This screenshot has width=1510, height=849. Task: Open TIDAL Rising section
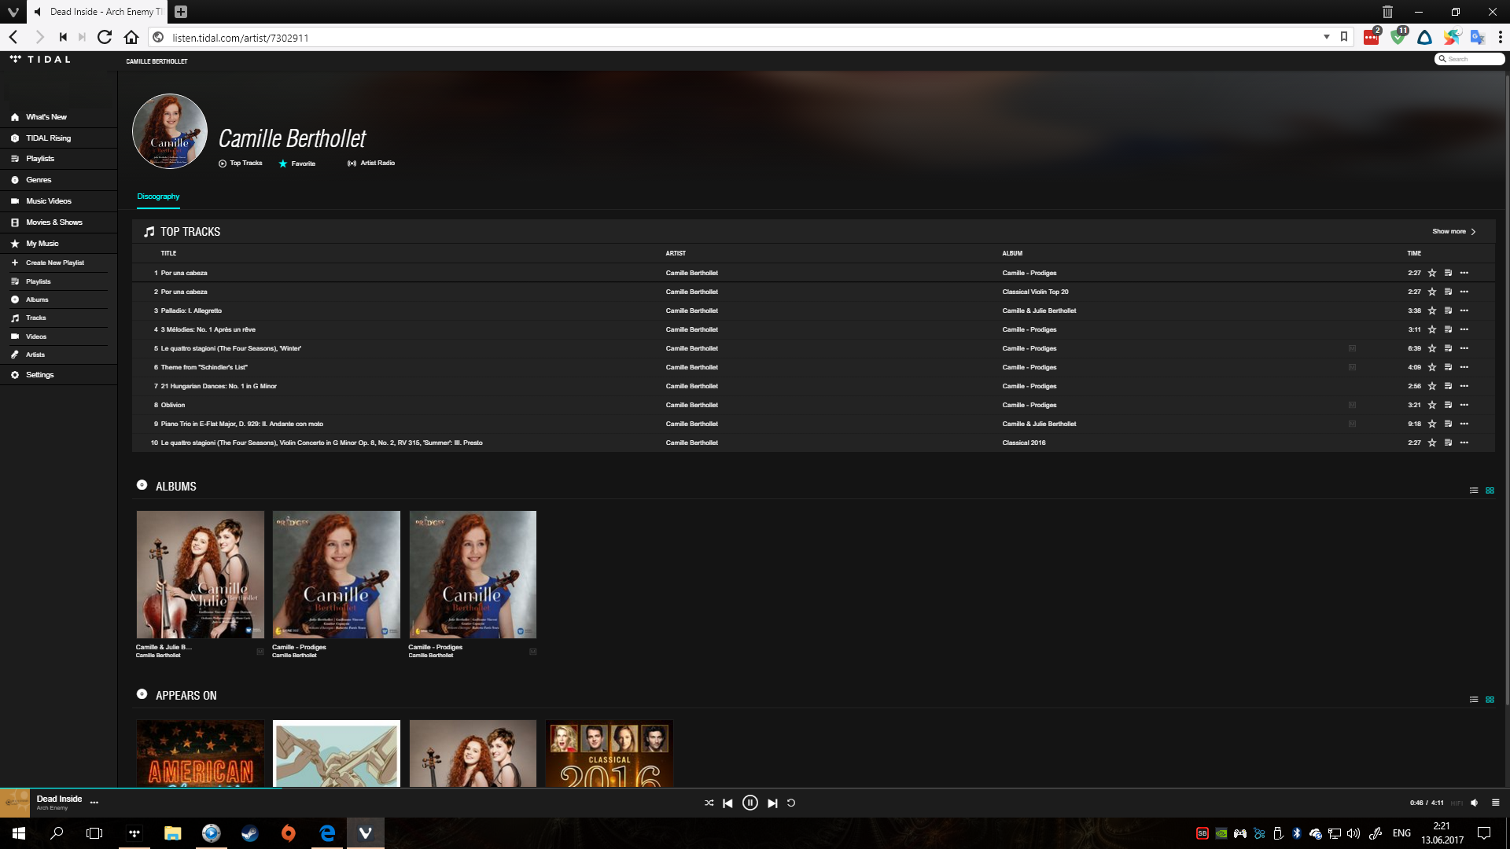click(x=48, y=138)
